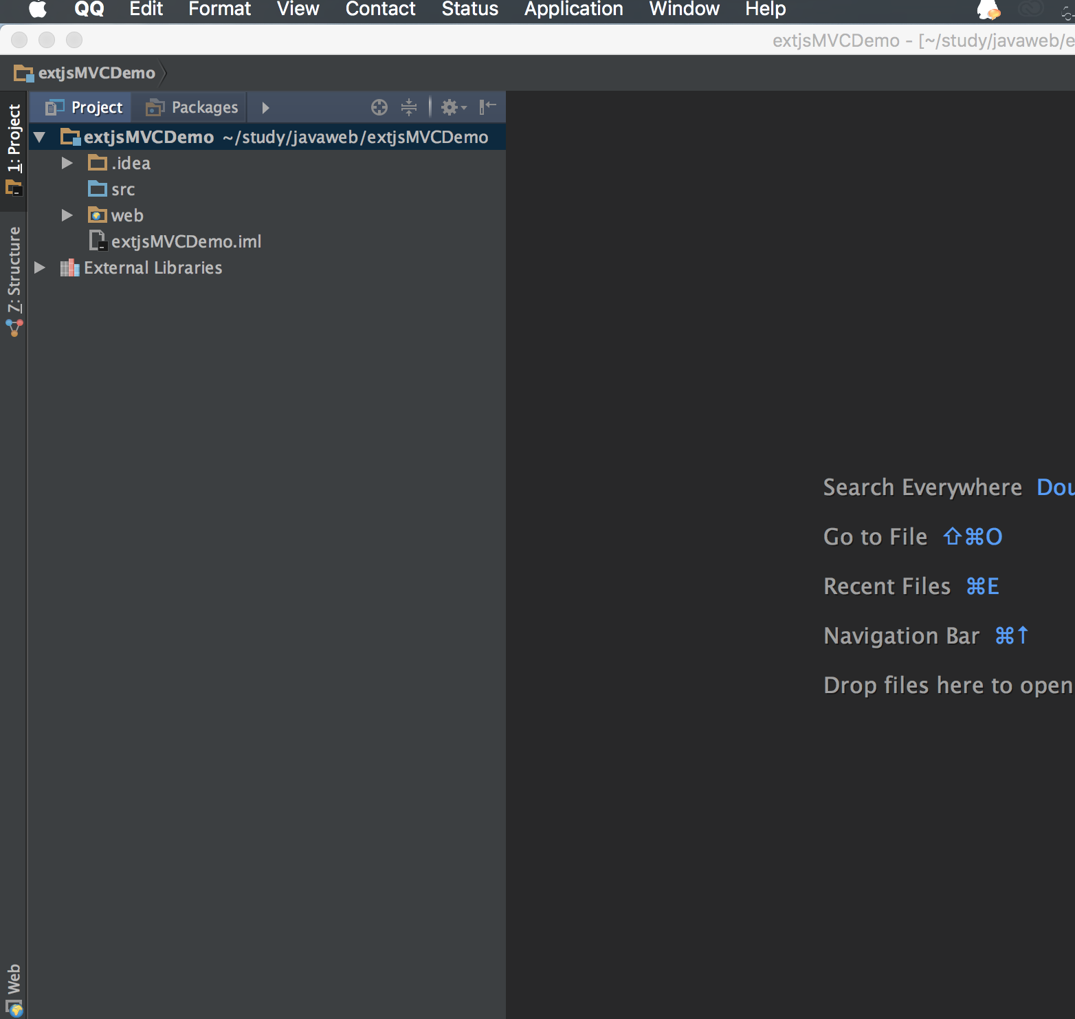The image size is (1075, 1019).
Task: Collapse the extjsMVCDemo root node
Action: (40, 138)
